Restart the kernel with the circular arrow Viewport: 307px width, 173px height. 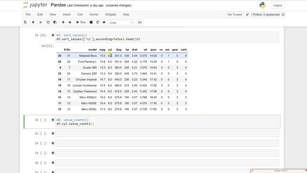tap(97, 23)
